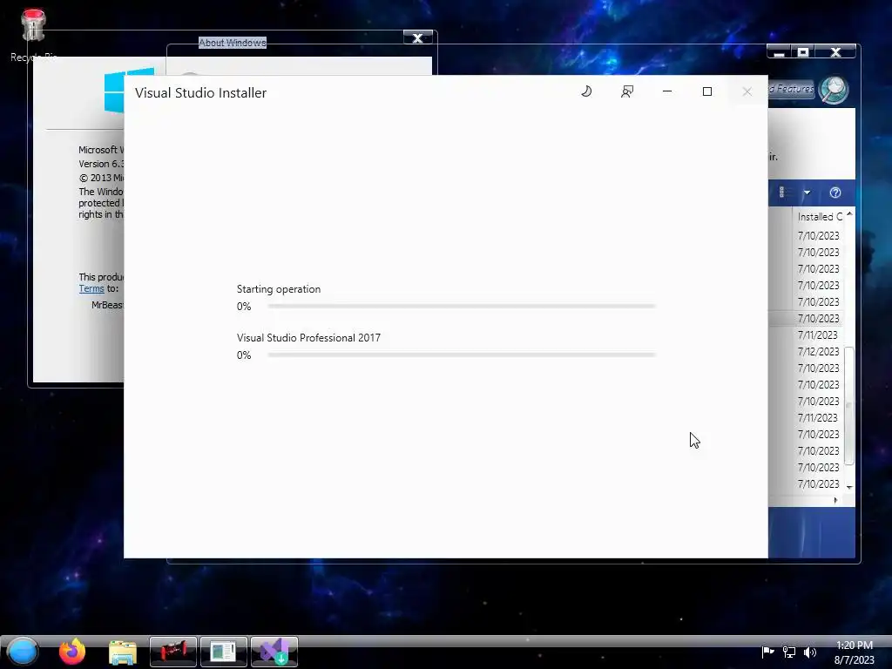Screen dimensions: 892x669
Task: Sort by the Installed On column header
Action: (x=819, y=217)
